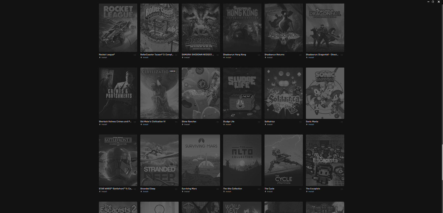Open the Shadowrun Returns cover art
The height and width of the screenshot is (213, 443).
click(x=284, y=27)
